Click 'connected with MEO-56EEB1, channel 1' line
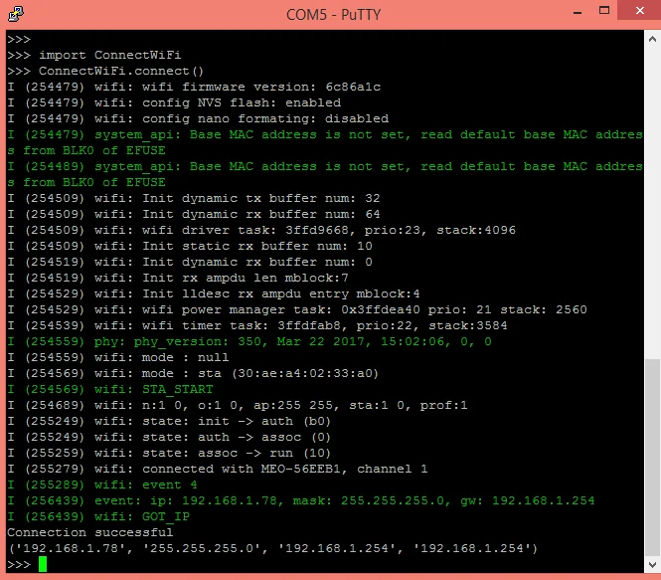Viewport: 661px width, 580px height. point(218,469)
